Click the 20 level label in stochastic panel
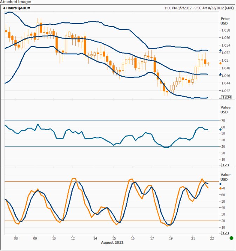This screenshot has width=236, height=251. tap(223, 221)
